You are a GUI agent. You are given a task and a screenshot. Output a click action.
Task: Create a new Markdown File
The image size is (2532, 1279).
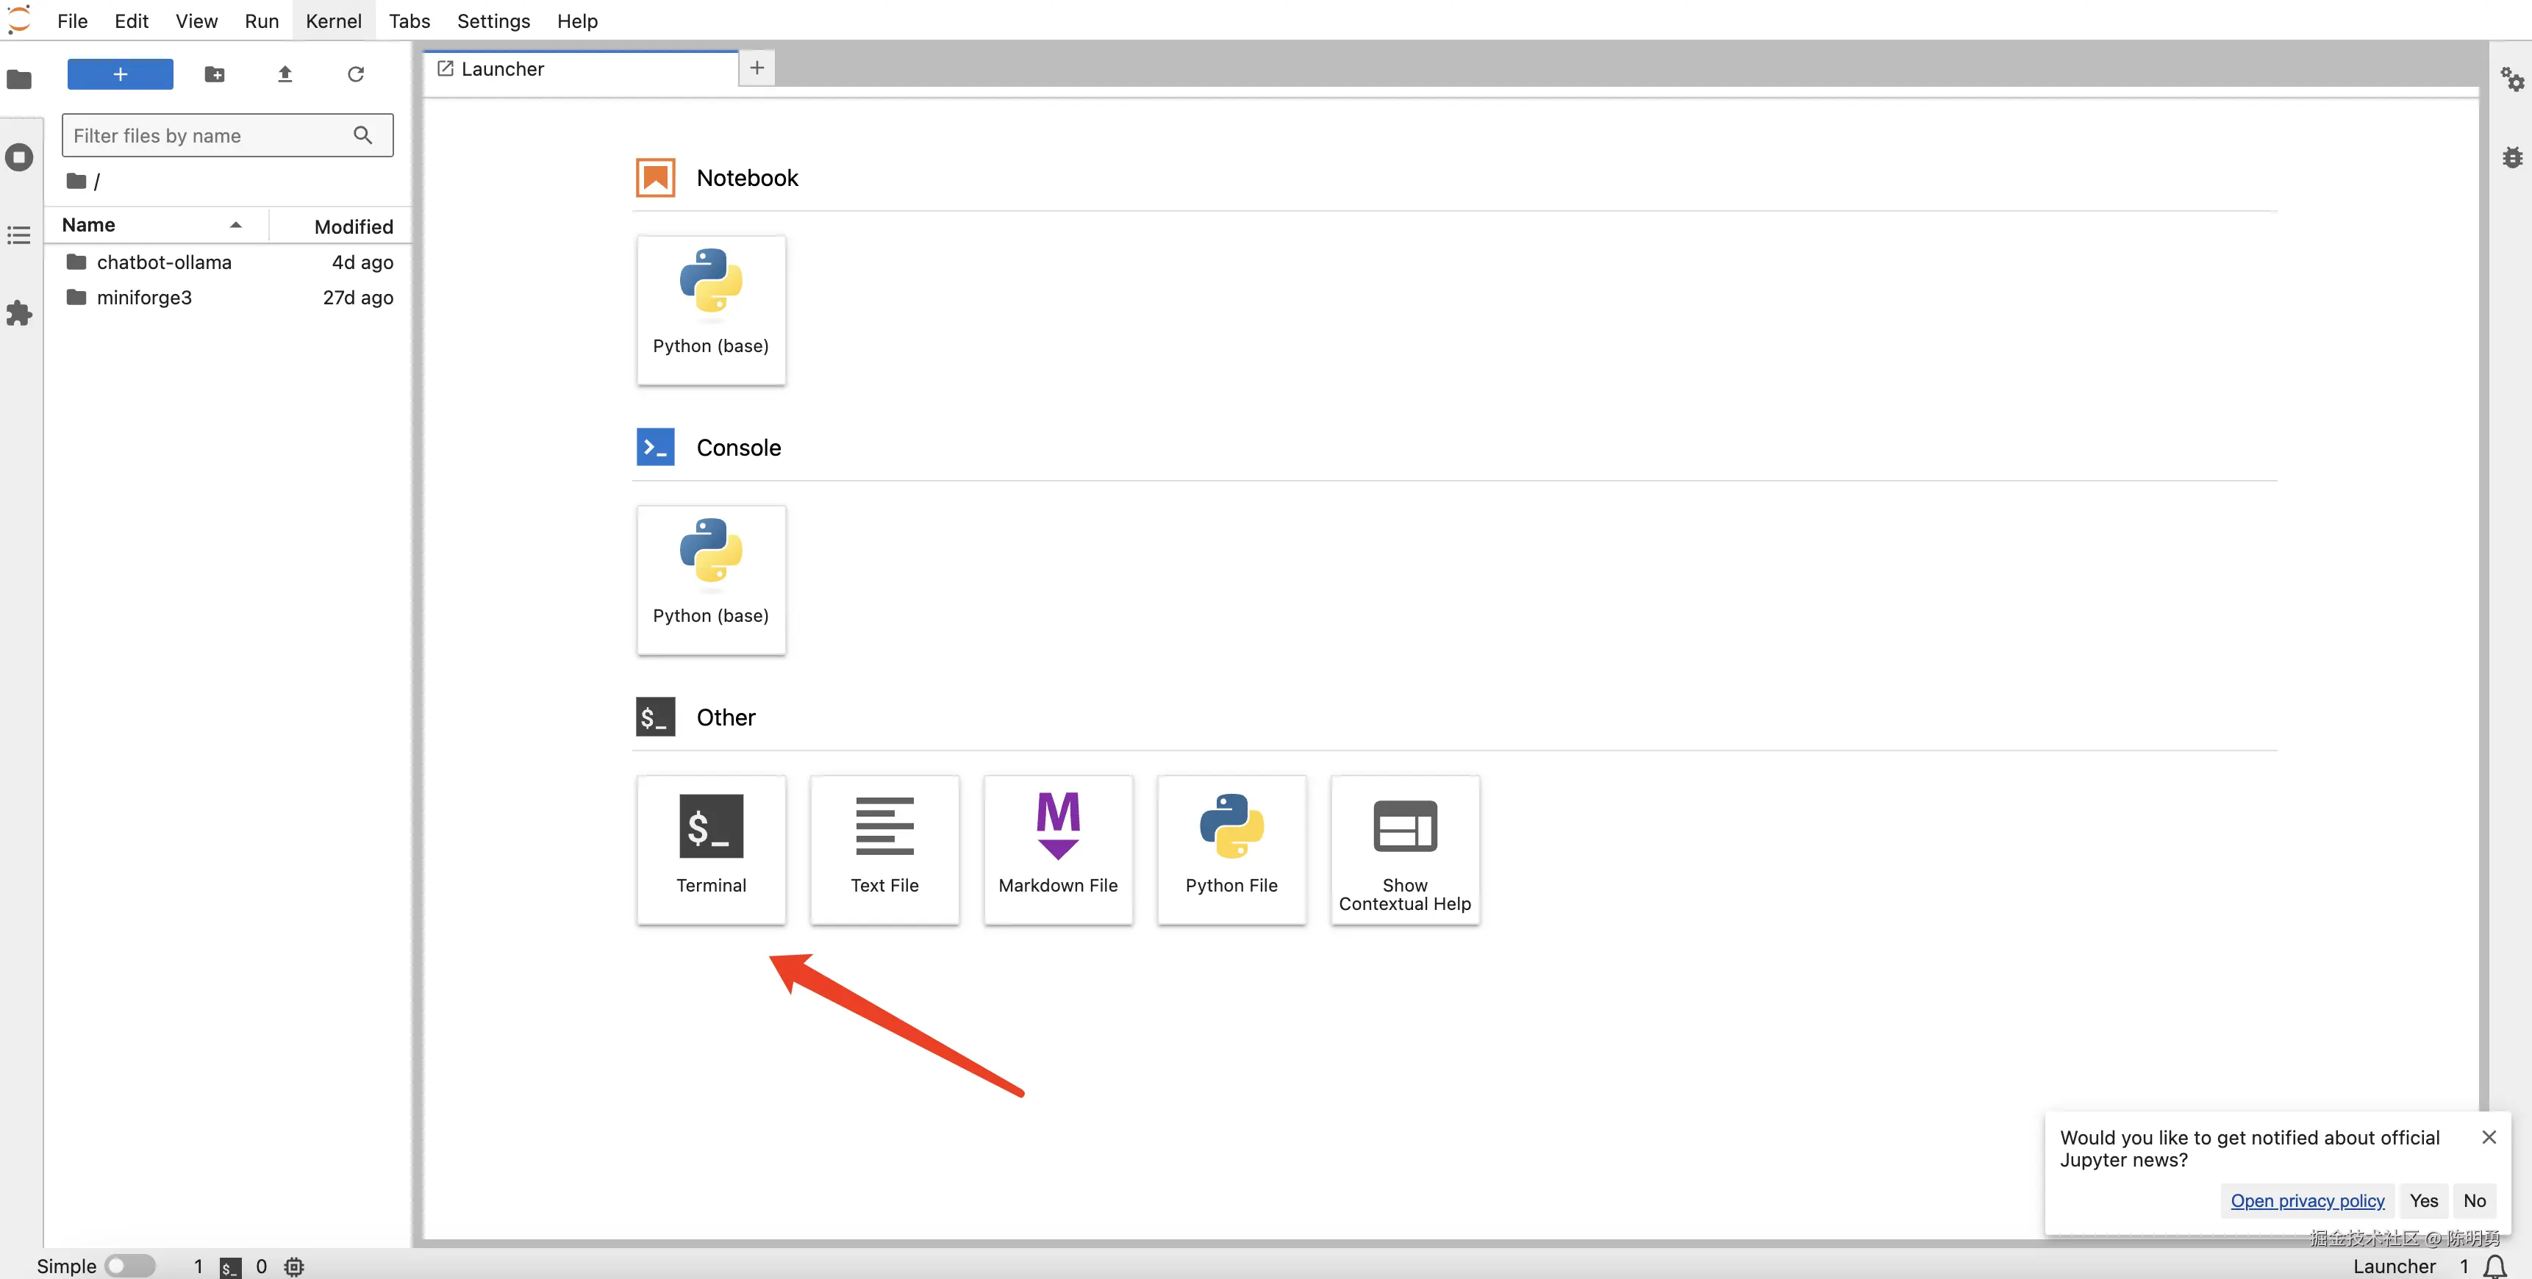[1058, 848]
